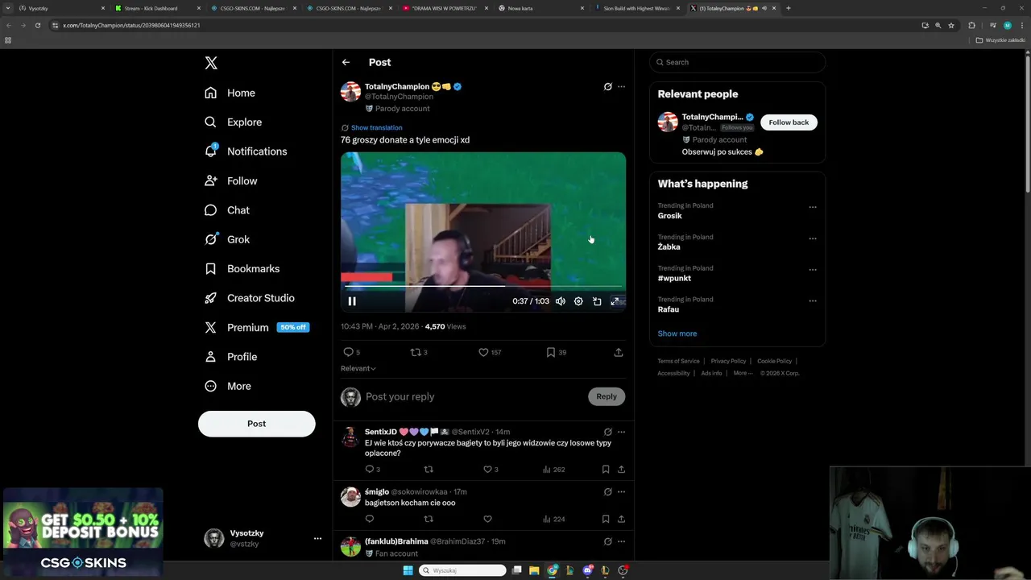1031x580 pixels.
Task: Open Windows Start menu
Action: click(x=408, y=570)
